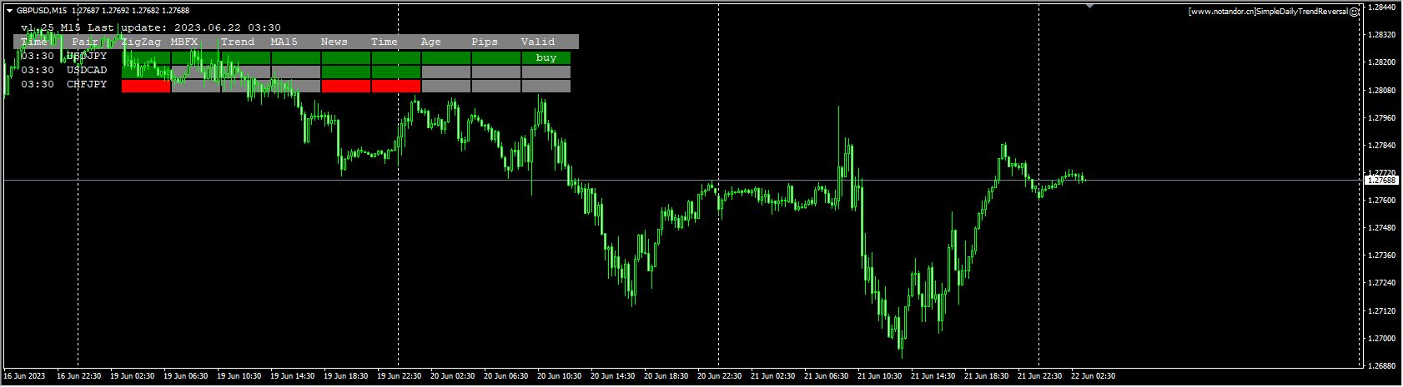
Task: Select the MA15 column header
Action: (284, 42)
